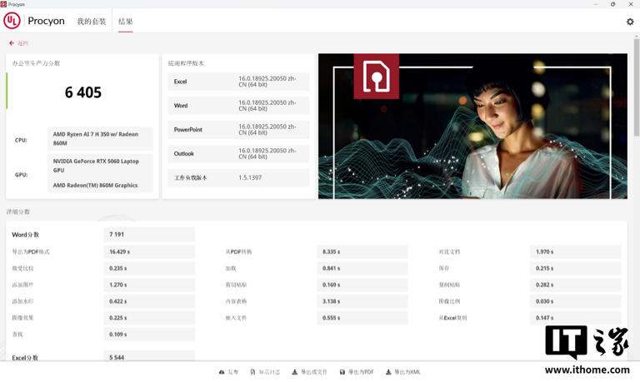Click the publish cloud upload icon
This screenshot has width=640, height=382.
[222, 372]
